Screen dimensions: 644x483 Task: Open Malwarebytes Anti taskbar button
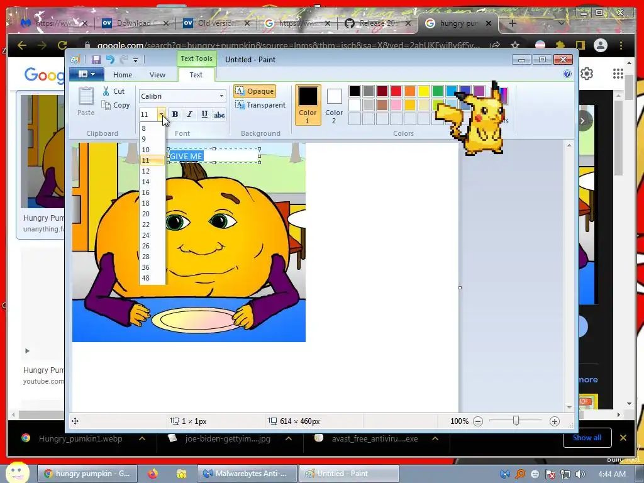coord(247,474)
